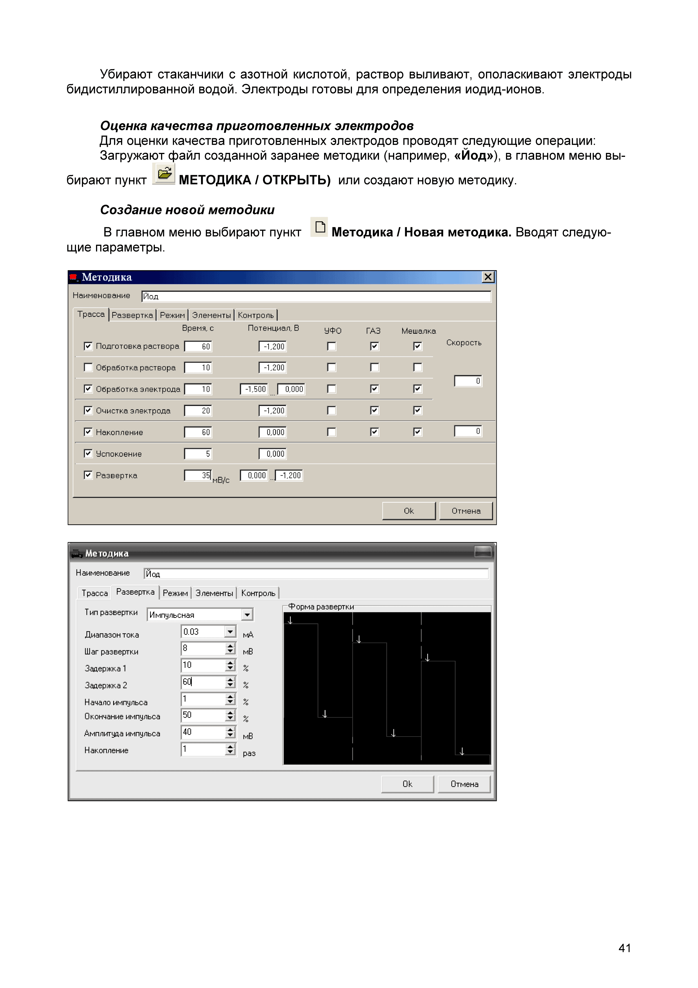Enable УФО for the Подготовка раствора row

[x=332, y=346]
